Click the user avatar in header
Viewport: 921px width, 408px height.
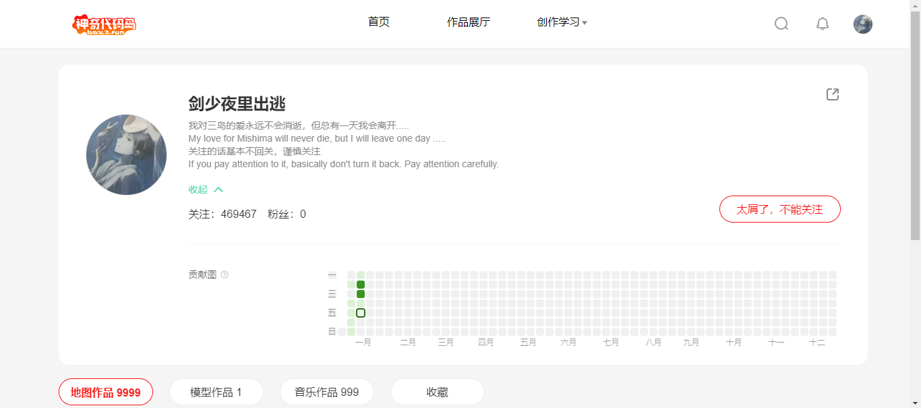point(863,24)
